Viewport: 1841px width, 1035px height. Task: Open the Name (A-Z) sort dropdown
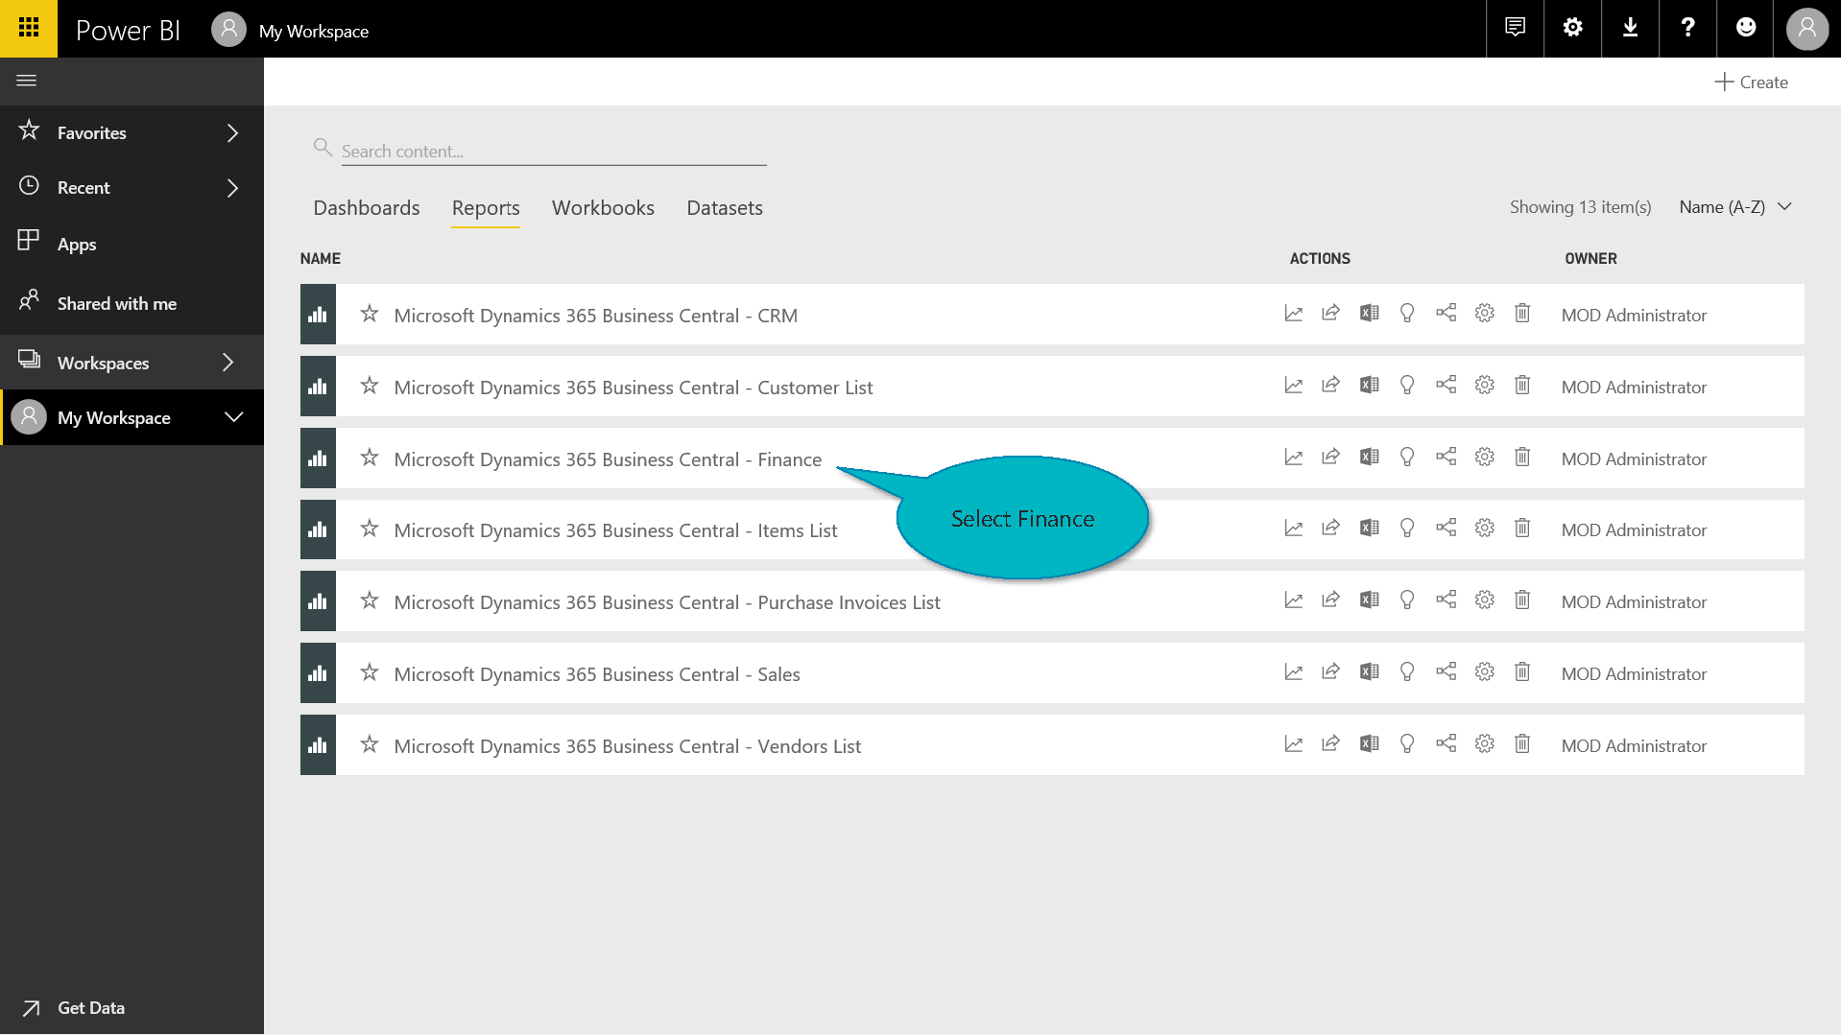[1735, 207]
